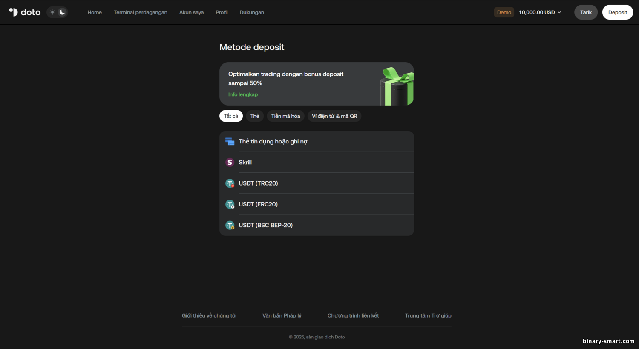Viewport: 639px width, 349px height.
Task: Open Trung tâm Trợ giúp footer link
Action: pyautogui.click(x=428, y=315)
